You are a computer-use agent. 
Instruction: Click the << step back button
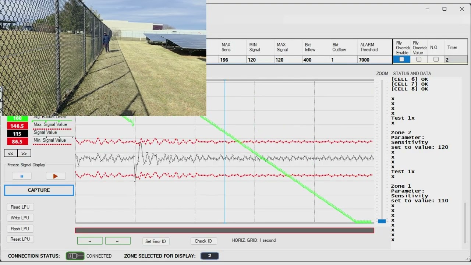(11, 153)
